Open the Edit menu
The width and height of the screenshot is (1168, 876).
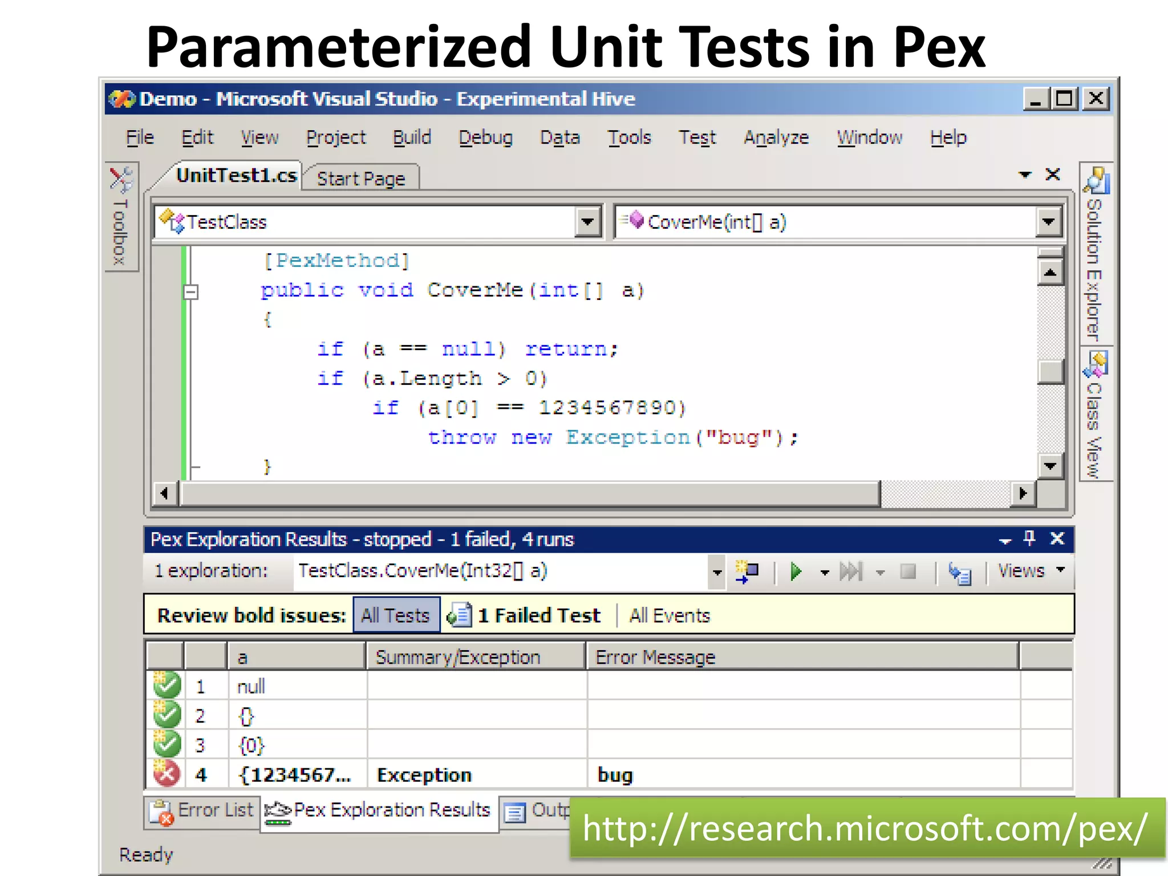tap(197, 137)
